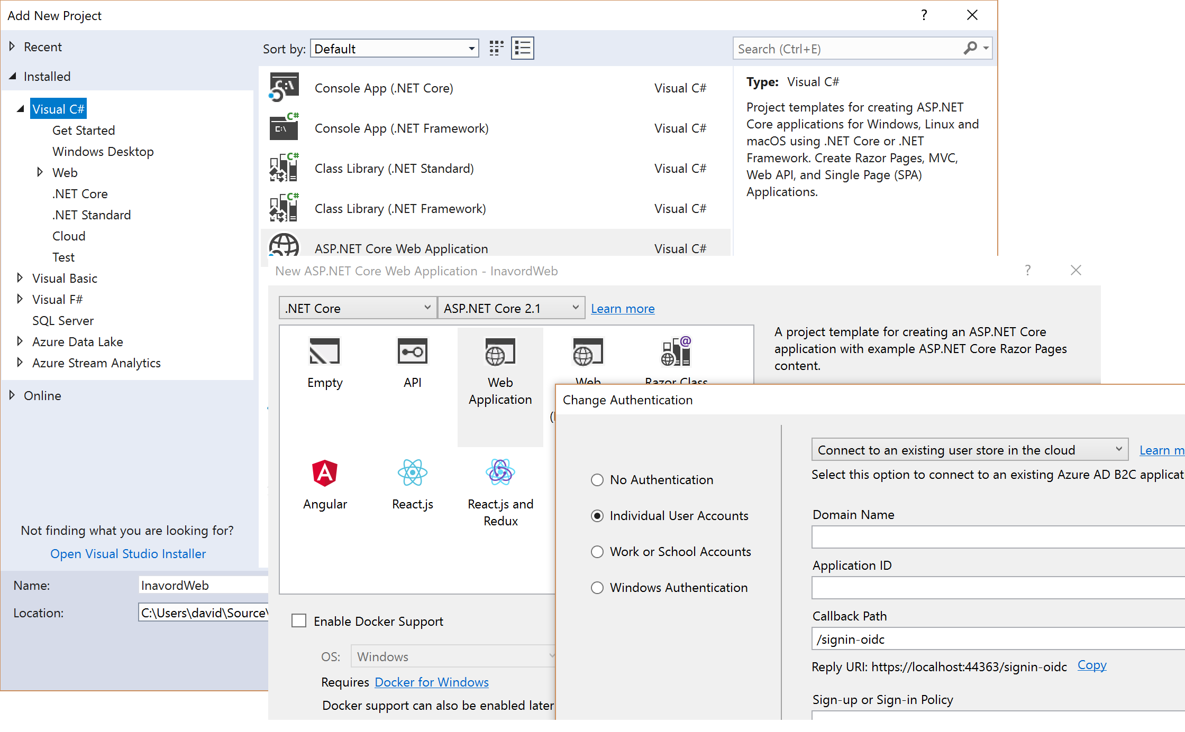
Task: Click Learn more link beside ASP.NET Core version
Action: [x=623, y=308]
